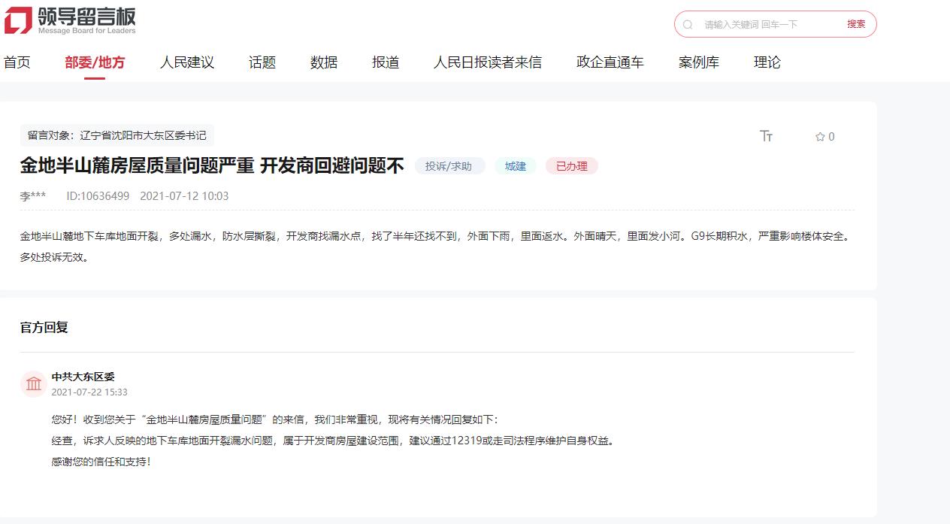950x524 pixels.
Task: Click the 留言对象 recipient label
Action: [x=116, y=136]
